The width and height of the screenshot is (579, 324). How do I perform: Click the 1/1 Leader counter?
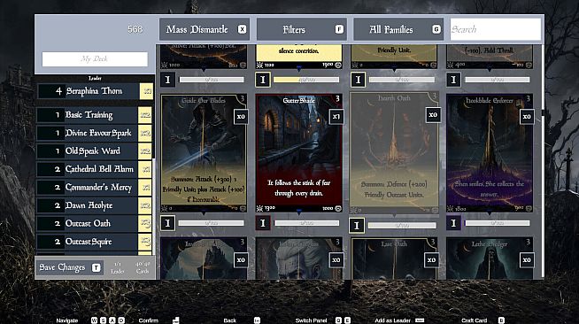(118, 267)
